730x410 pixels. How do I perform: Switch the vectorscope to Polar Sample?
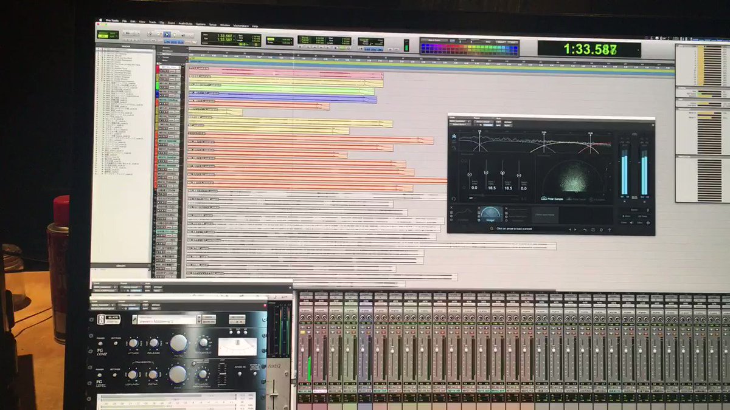click(552, 199)
